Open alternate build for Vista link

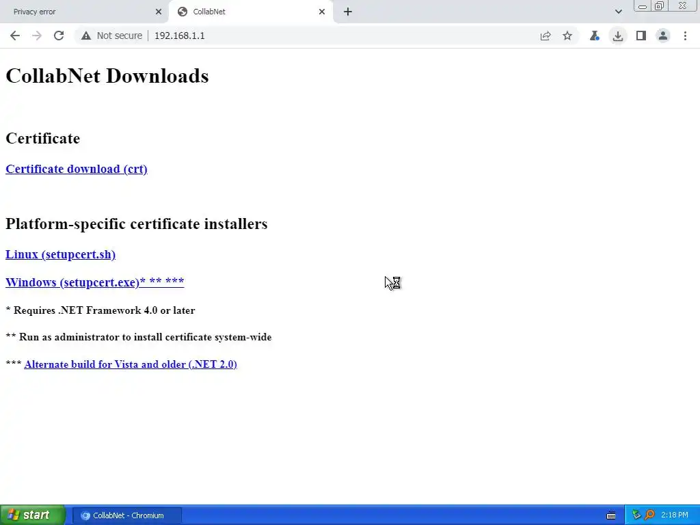(131, 364)
